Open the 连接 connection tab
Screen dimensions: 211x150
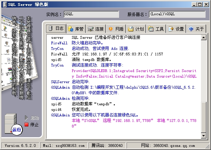tap(96, 29)
